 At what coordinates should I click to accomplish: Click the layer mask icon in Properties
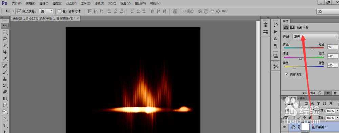(292, 27)
